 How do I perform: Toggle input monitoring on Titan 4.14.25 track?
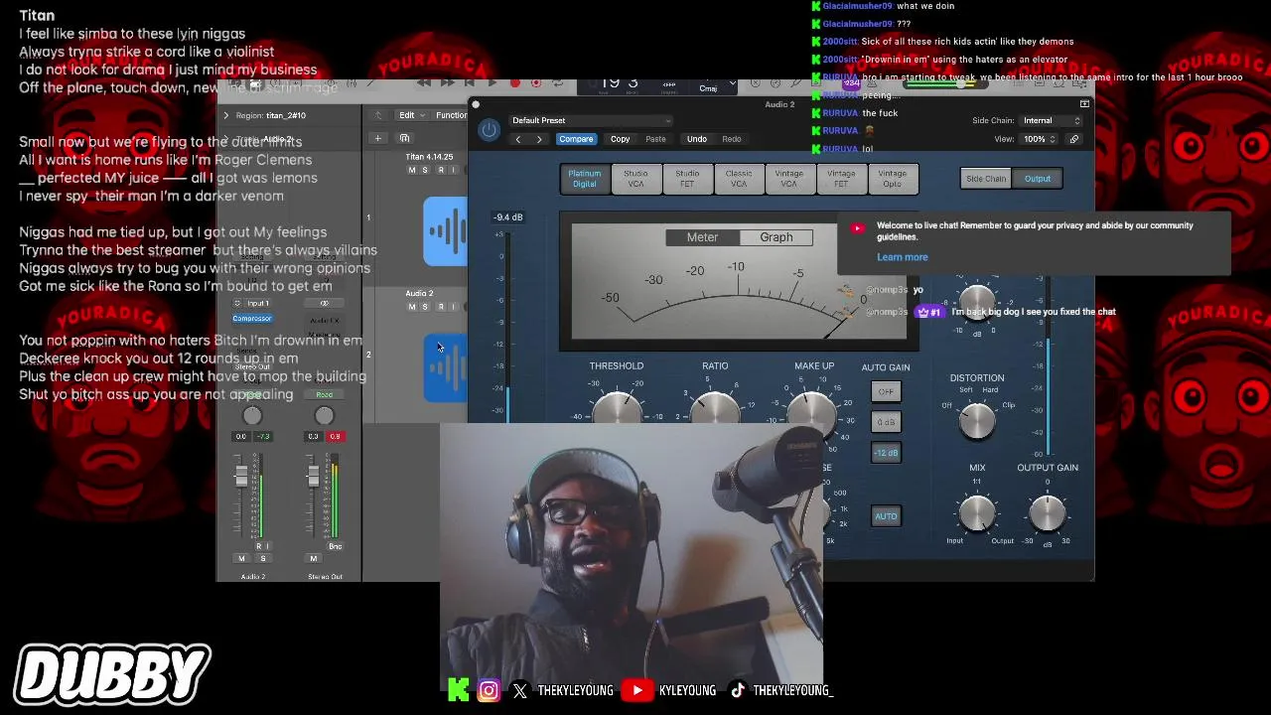pyautogui.click(x=453, y=171)
